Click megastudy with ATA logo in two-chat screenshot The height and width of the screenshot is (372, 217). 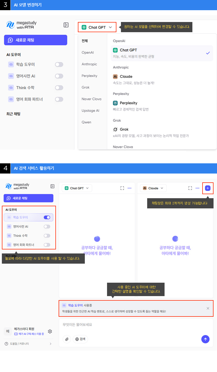click(17, 186)
